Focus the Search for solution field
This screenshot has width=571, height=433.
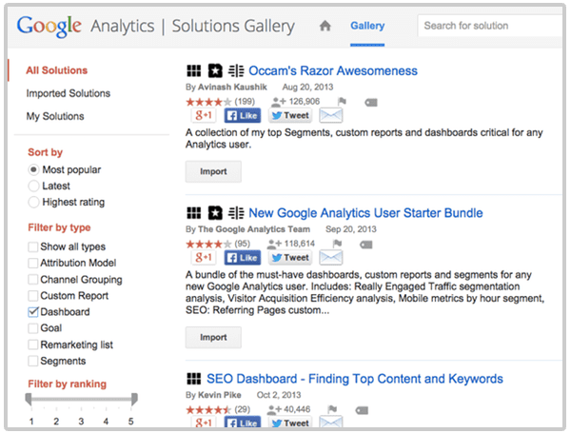(490, 26)
